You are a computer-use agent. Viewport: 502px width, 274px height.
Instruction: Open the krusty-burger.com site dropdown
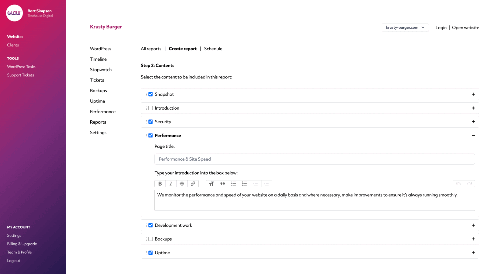pyautogui.click(x=405, y=27)
